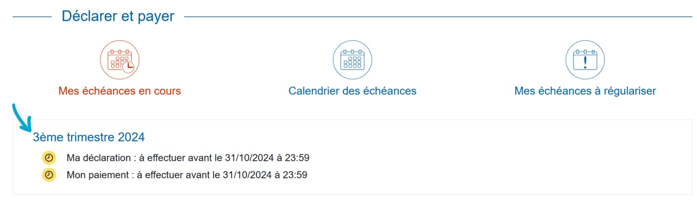The image size is (697, 202).
Task: Click the horizontal rule right of heading
Action: 438,17
